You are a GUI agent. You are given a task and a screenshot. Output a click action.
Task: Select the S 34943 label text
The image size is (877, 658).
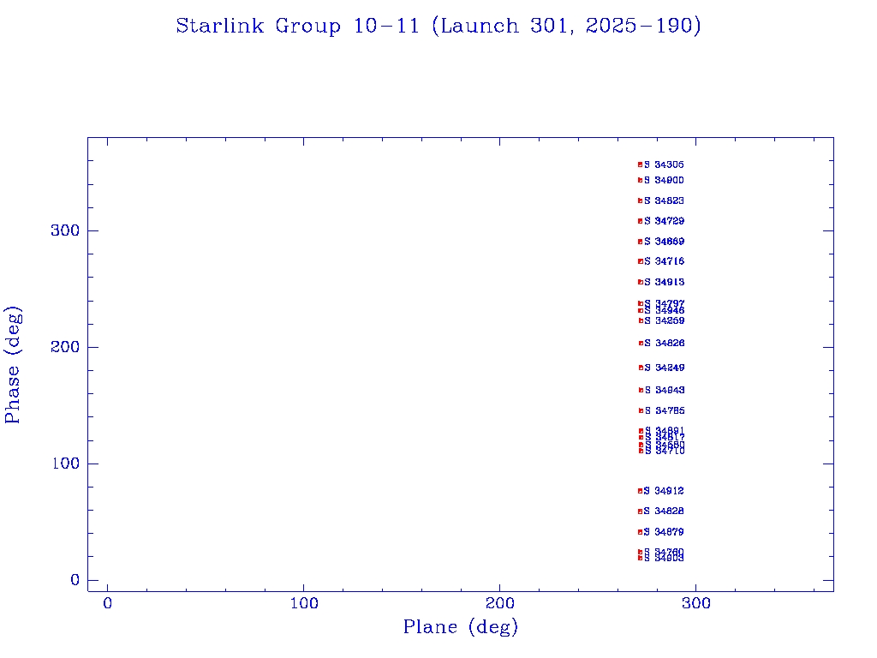[665, 390]
